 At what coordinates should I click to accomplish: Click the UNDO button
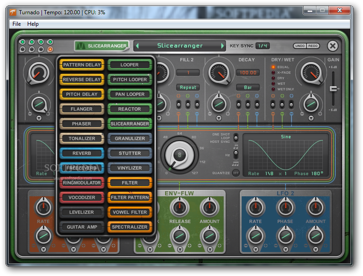coord(300,46)
